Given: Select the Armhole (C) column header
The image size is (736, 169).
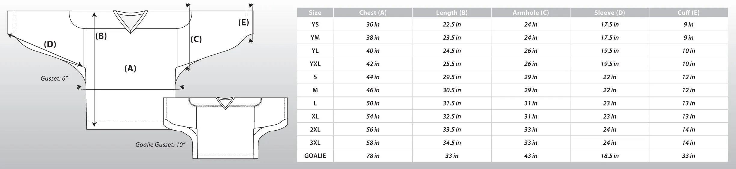Looking at the screenshot, I should 531,13.
